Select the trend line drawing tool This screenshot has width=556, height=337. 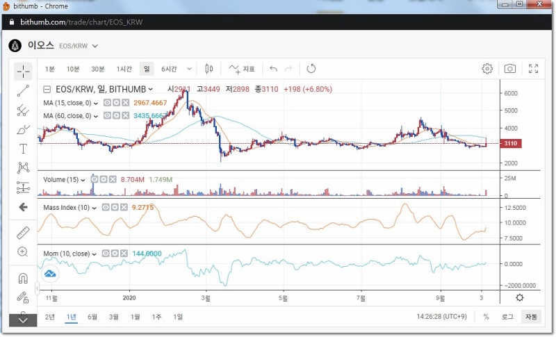click(x=23, y=91)
